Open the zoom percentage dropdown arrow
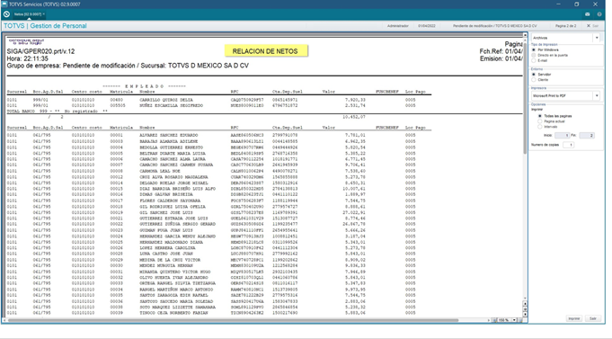Screen dimensions: 612x339 coord(514,320)
